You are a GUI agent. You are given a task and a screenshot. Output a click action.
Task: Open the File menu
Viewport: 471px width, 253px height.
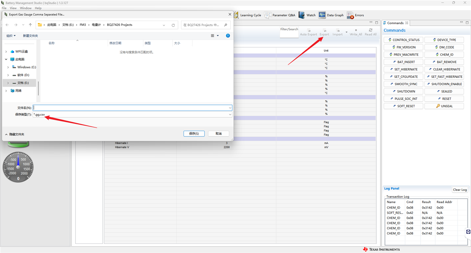[x=4, y=8]
